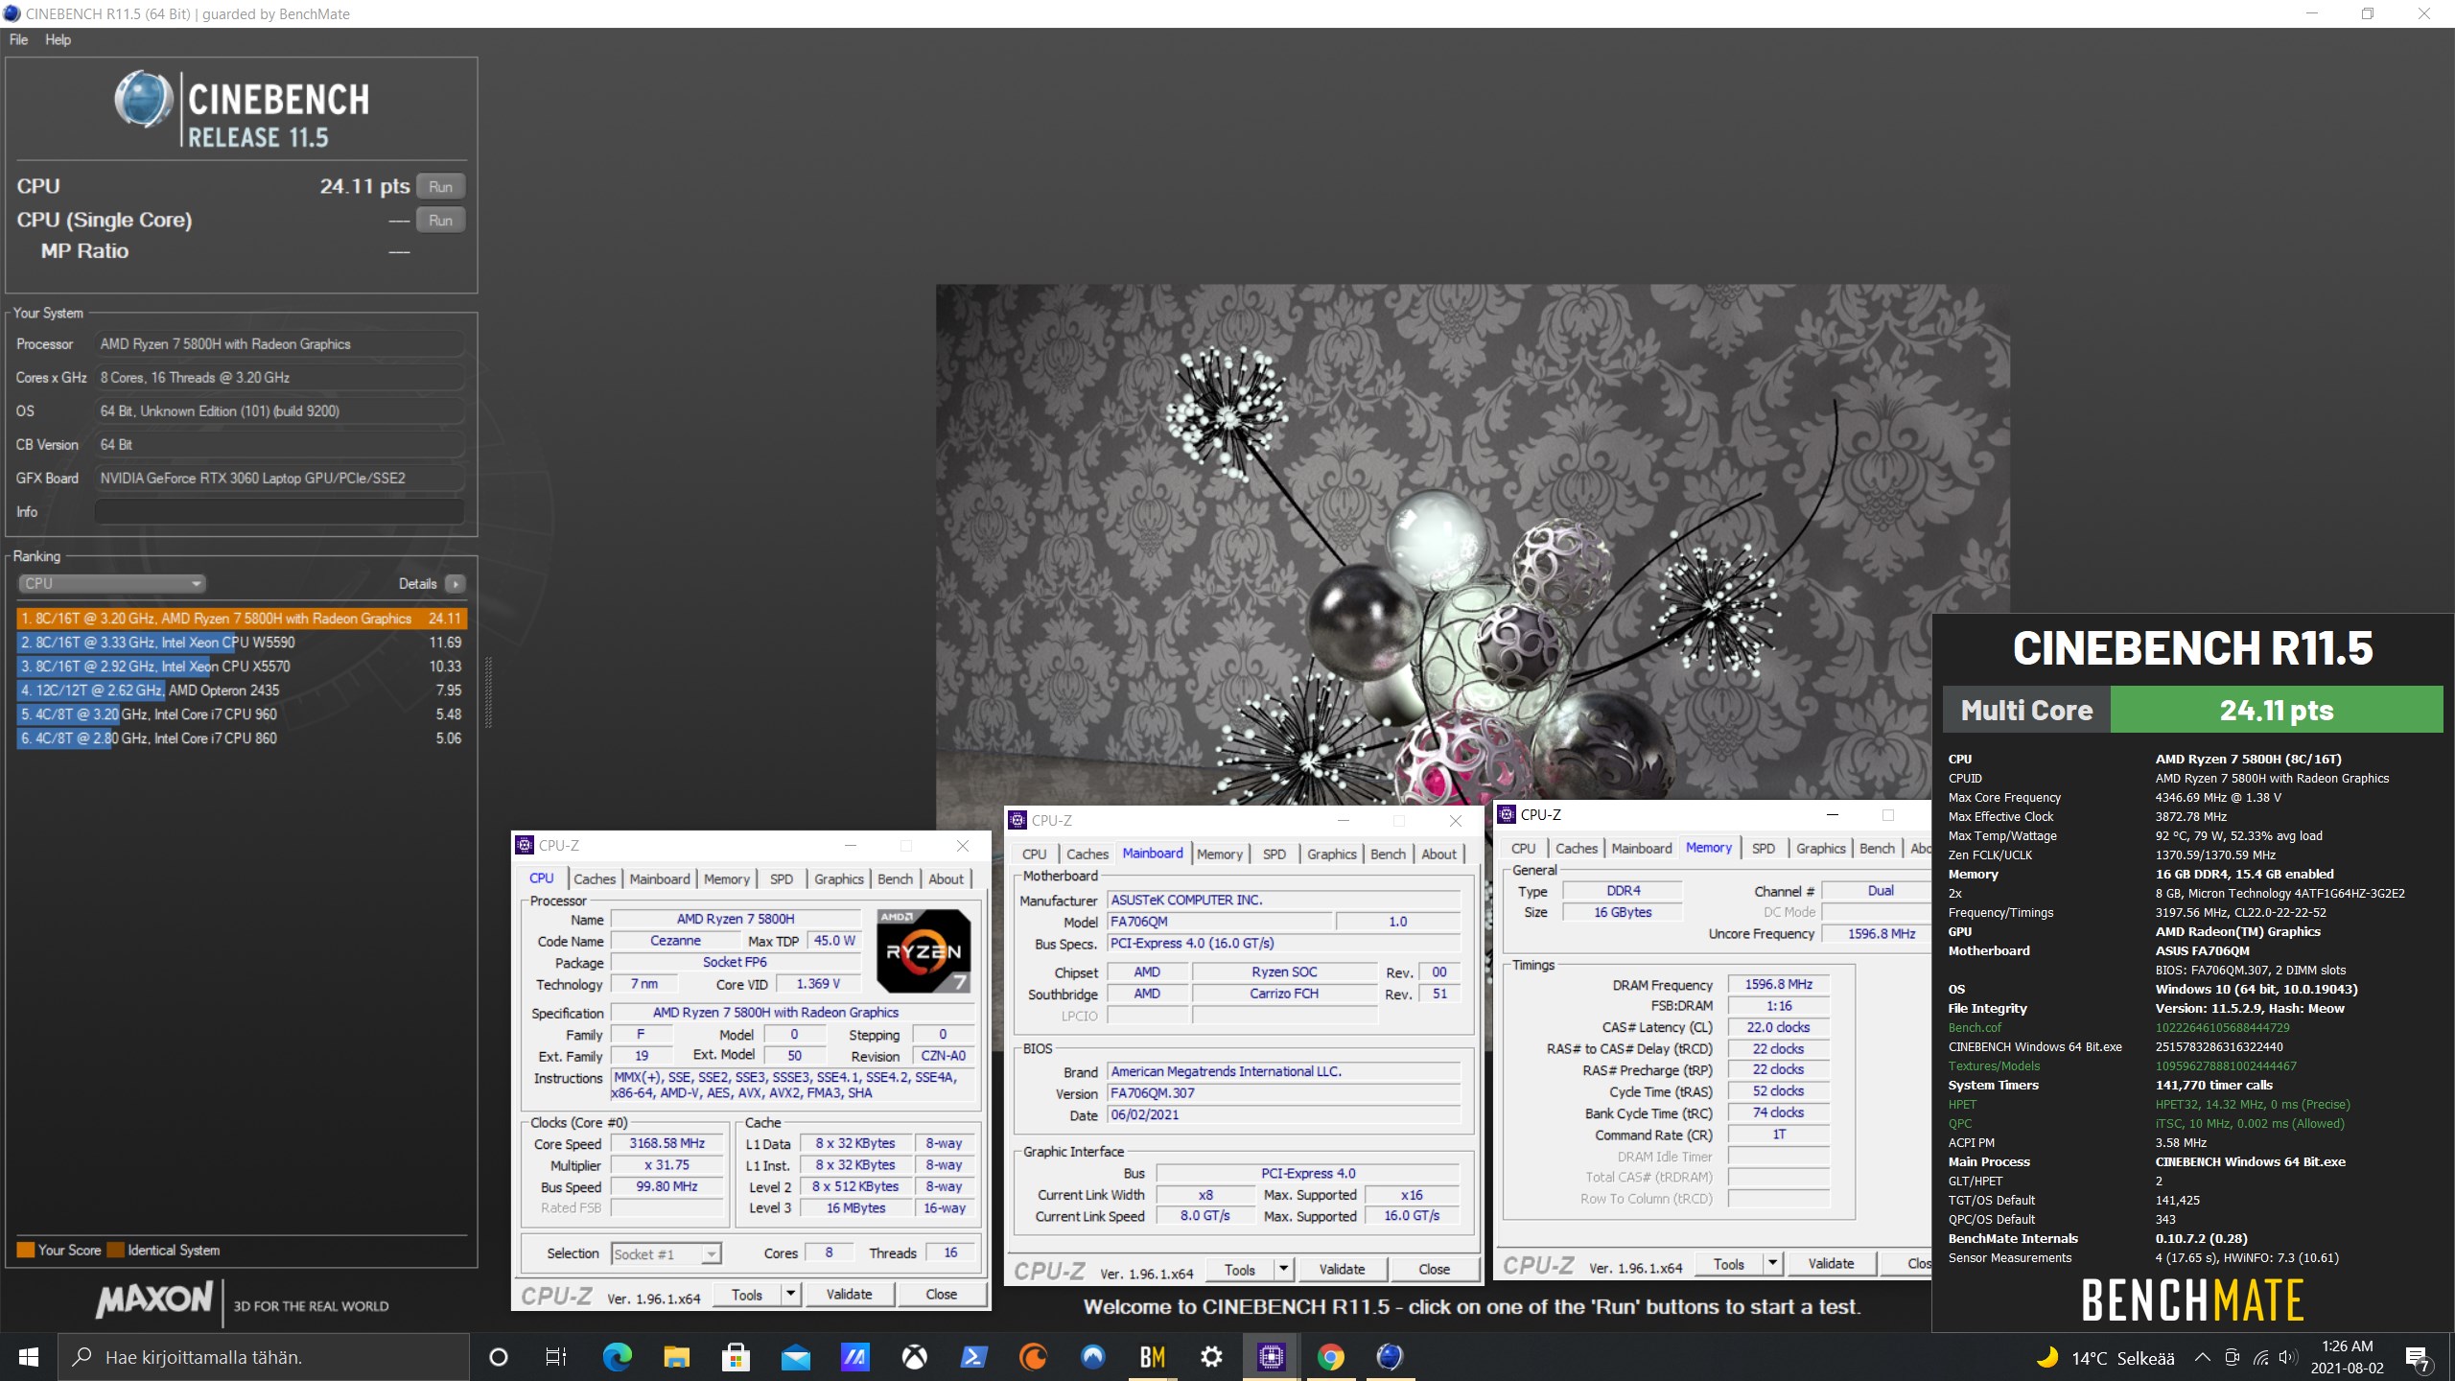Viewport: 2455px width, 1381px height.
Task: Click the Info text field
Action: [279, 511]
